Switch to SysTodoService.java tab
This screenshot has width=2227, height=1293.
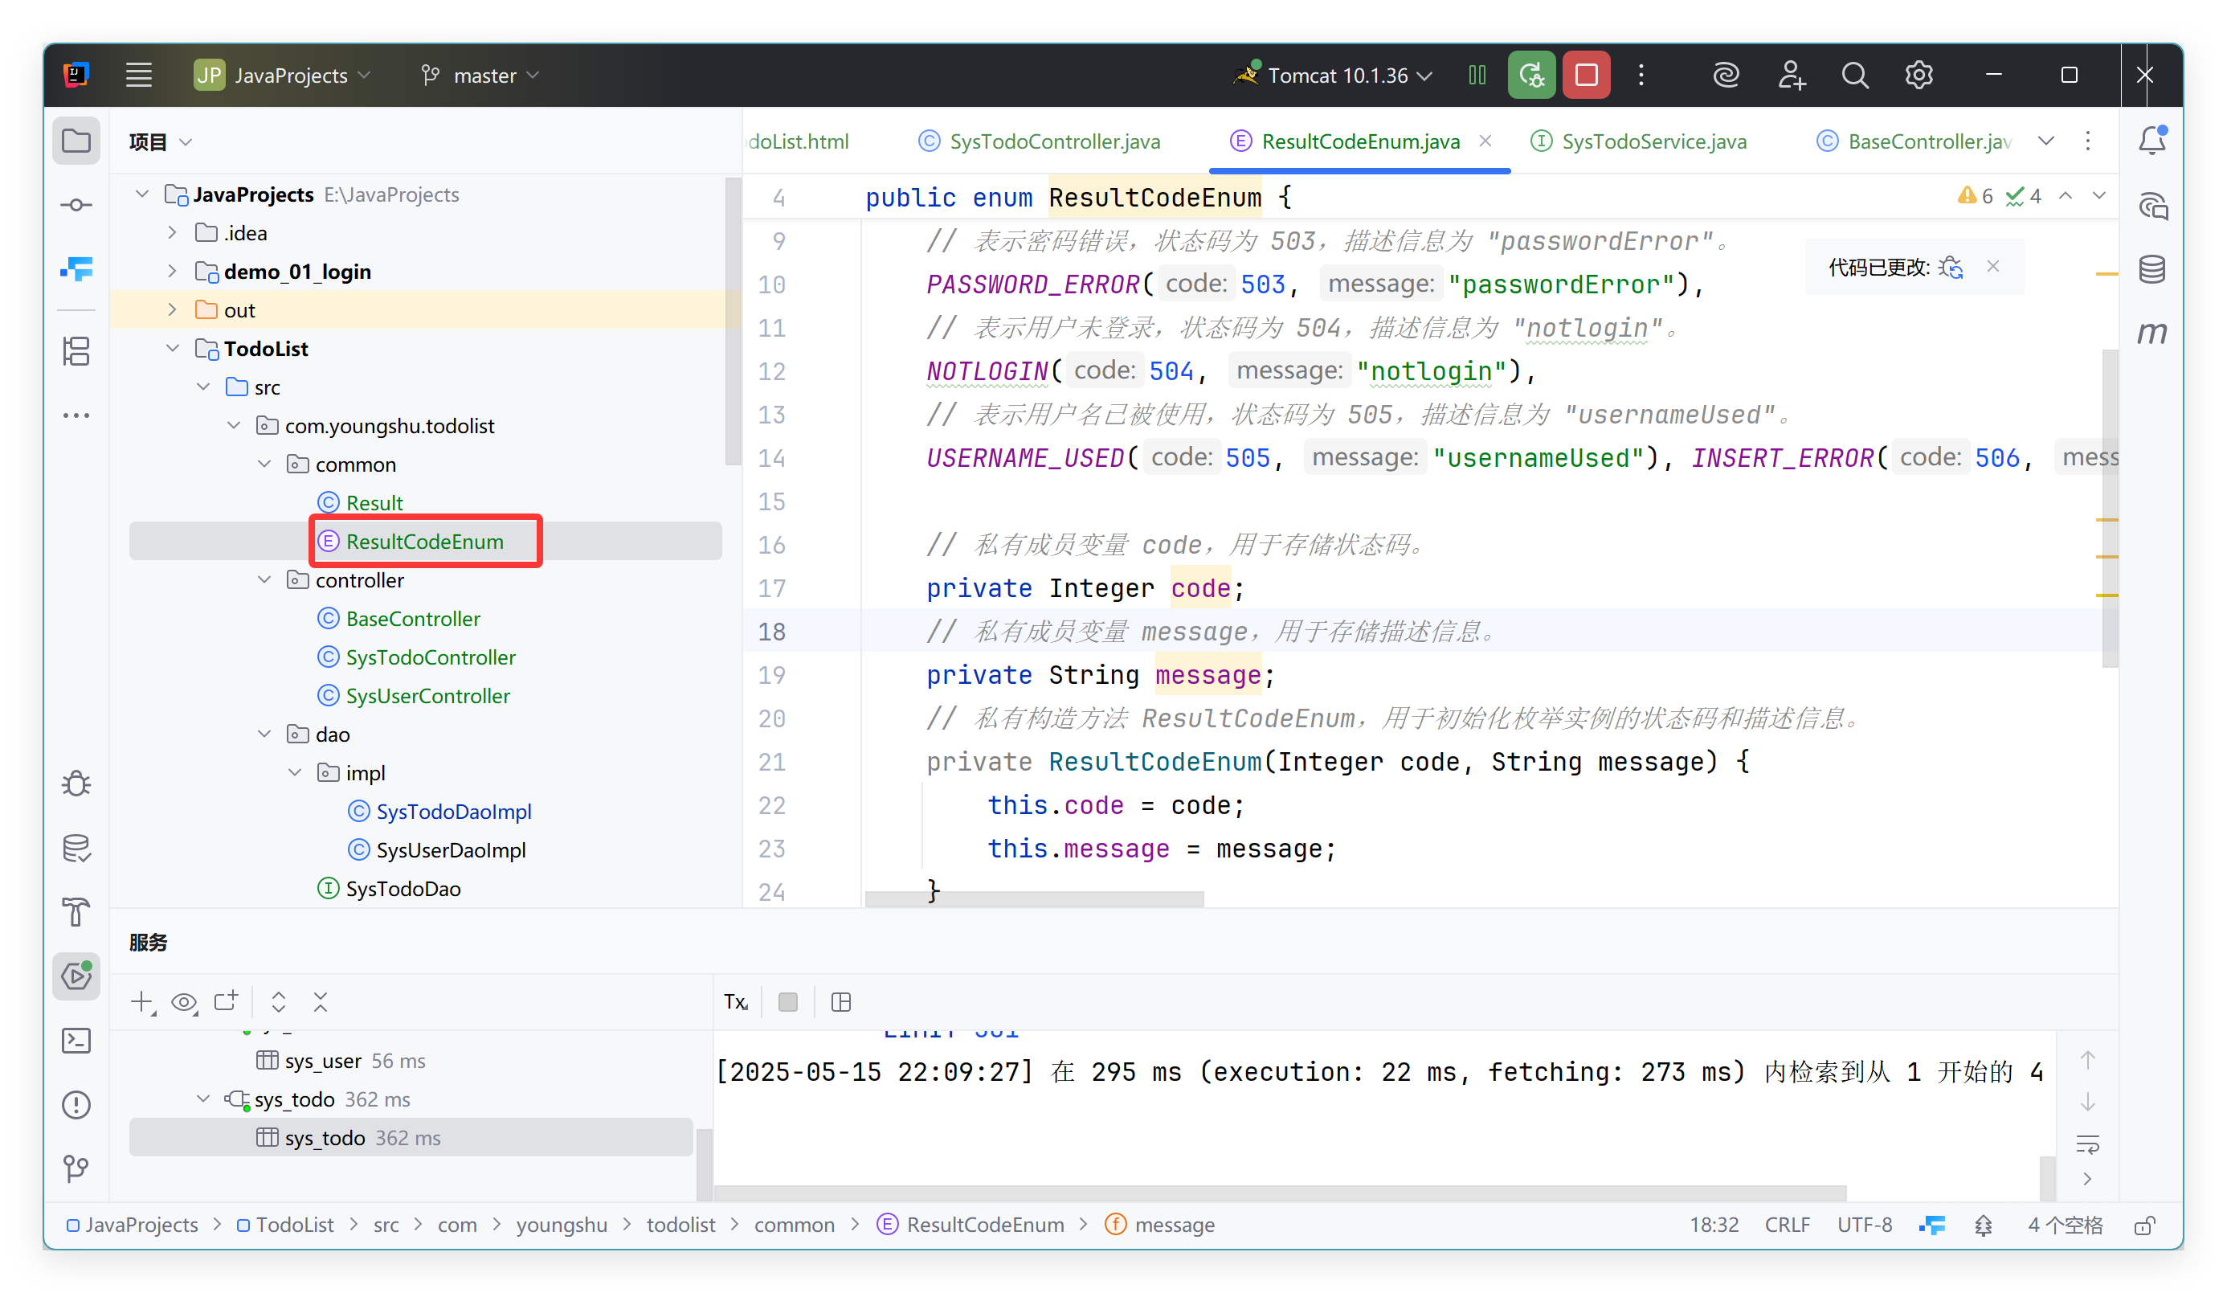coord(1638,141)
